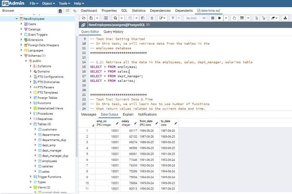Expand the employees table node
The width and height of the screenshot is (292, 194).
click(35, 161)
